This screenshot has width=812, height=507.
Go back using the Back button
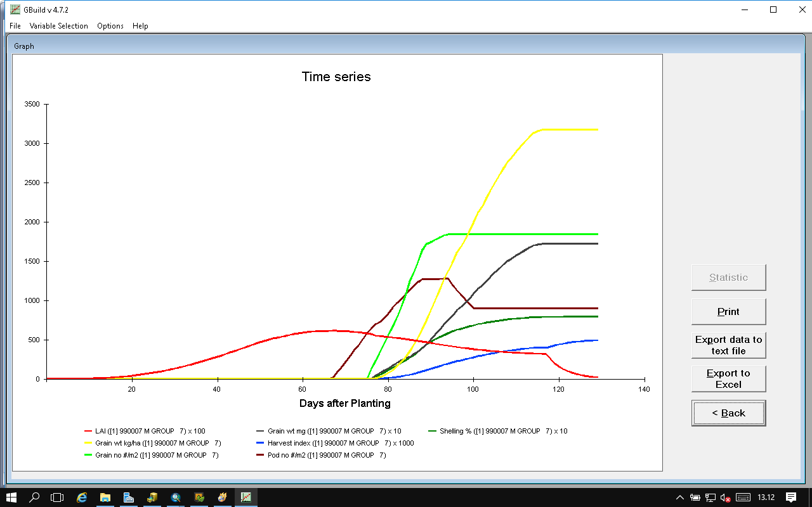tap(728, 413)
